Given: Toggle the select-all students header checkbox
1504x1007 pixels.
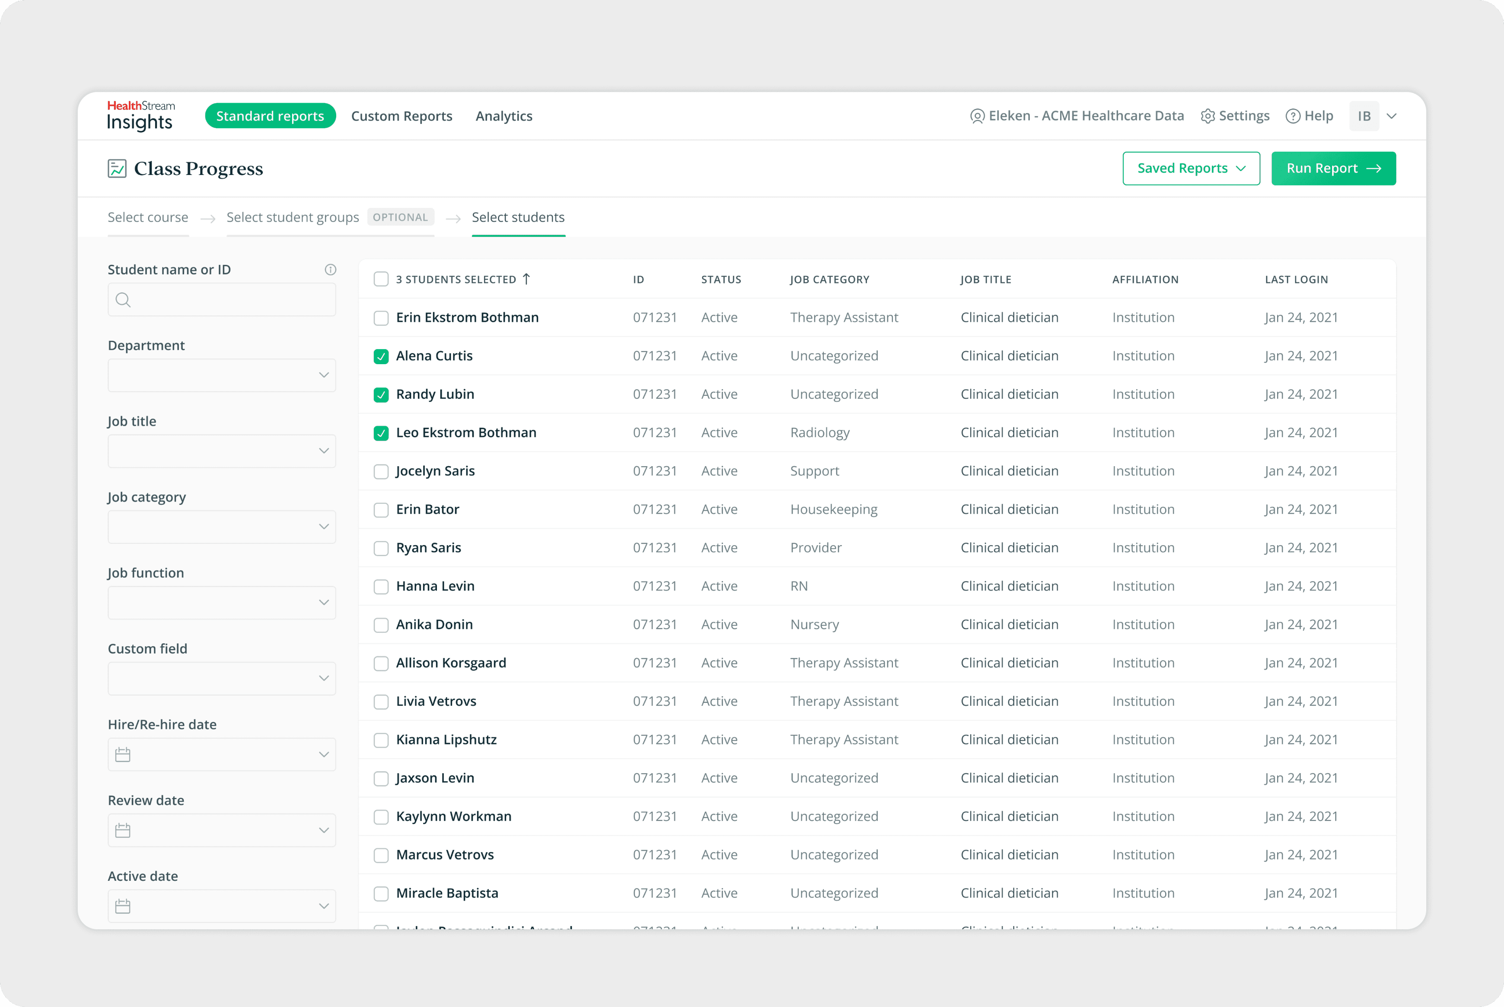Looking at the screenshot, I should [381, 280].
